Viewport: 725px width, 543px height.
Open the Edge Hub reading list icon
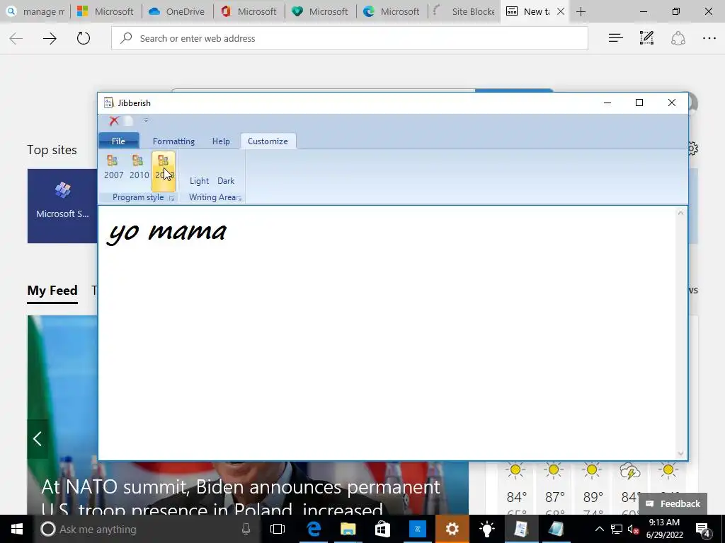(x=615, y=38)
